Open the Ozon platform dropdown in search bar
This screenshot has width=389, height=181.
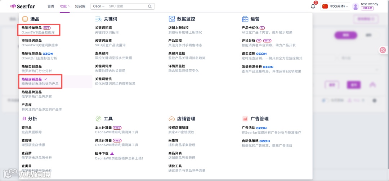99,6
